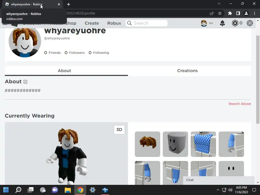The width and height of the screenshot is (260, 195).
Task: Open Chrome three-dot menu
Action: (254, 13)
